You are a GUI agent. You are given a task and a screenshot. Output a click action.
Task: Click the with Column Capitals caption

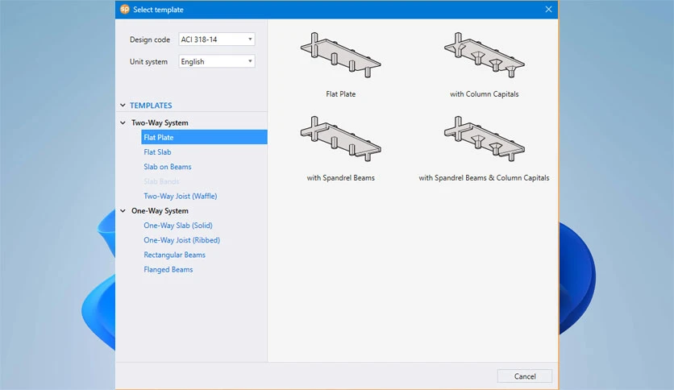tap(484, 94)
